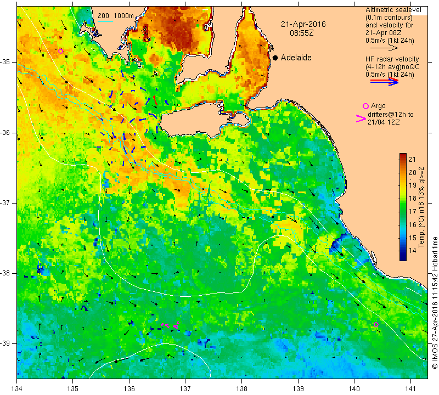The width and height of the screenshot is (439, 395).
Task: Click the black altimetric velocity scale arrow
Action: click(384, 48)
